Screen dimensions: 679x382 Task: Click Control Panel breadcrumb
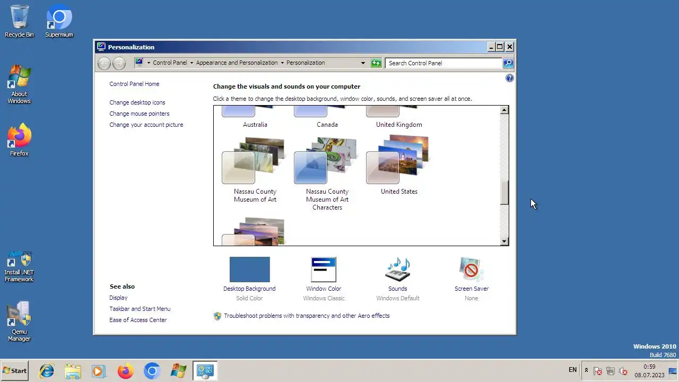click(170, 63)
